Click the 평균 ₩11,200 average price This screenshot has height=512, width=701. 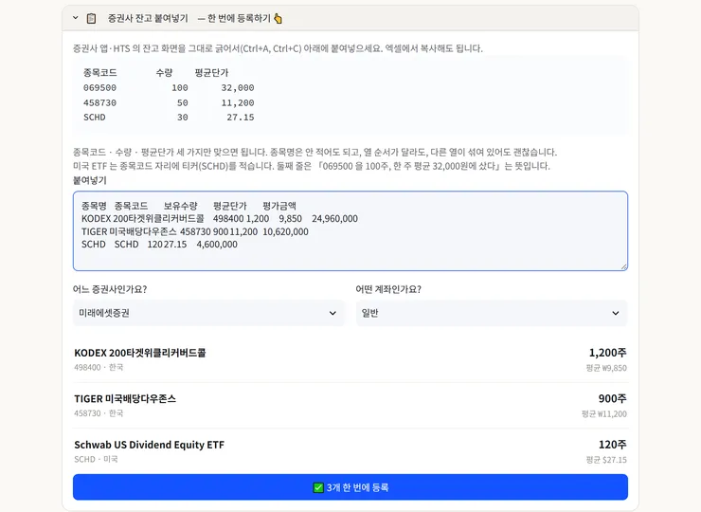(x=604, y=414)
